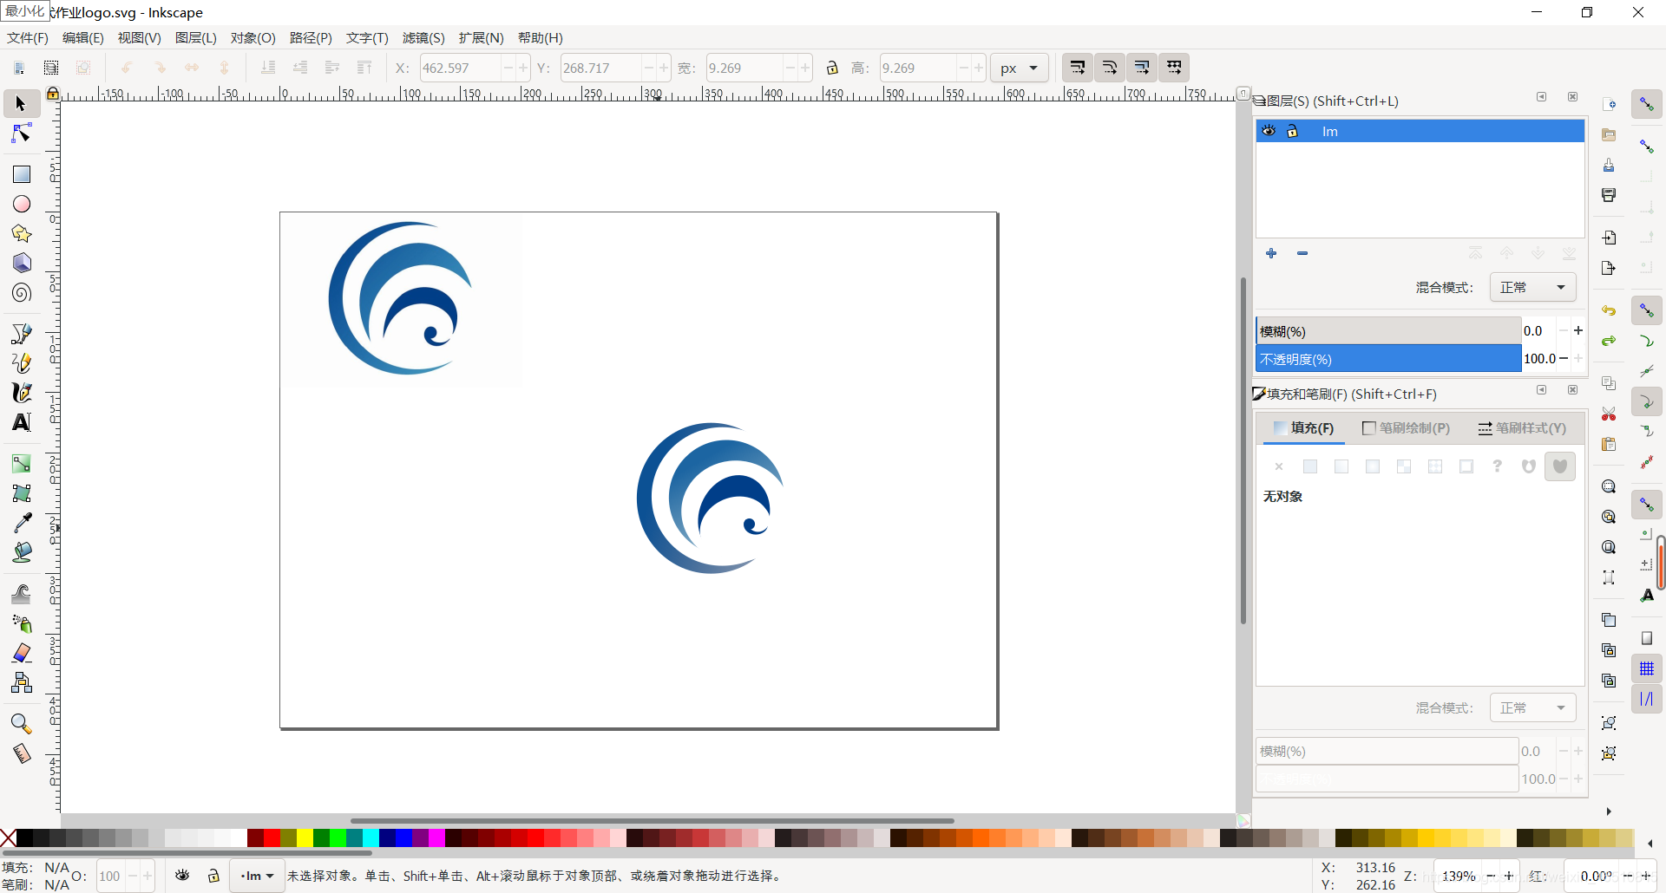
Task: Select the Spray tool
Action: [21, 623]
